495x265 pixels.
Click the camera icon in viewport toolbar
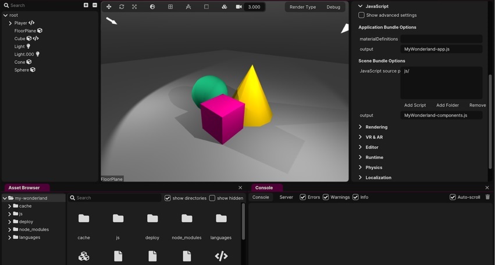tap(238, 7)
